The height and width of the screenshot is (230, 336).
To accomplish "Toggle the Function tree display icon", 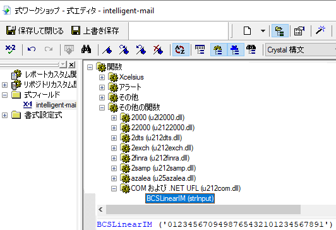I will (x=219, y=50).
